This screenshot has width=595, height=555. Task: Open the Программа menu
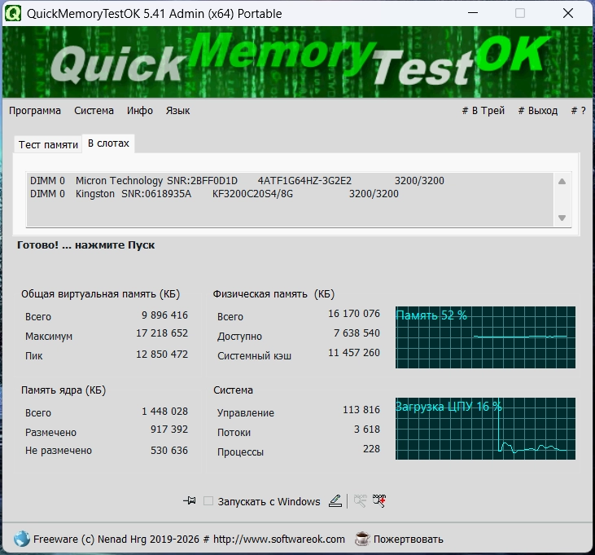[x=35, y=111]
